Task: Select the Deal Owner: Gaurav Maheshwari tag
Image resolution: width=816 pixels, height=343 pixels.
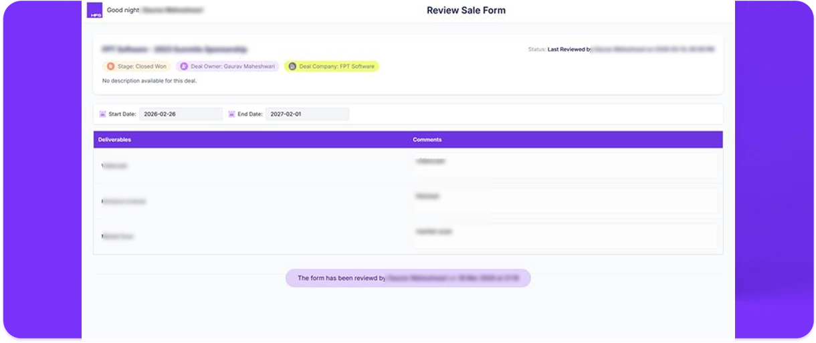Action: pyautogui.click(x=227, y=66)
